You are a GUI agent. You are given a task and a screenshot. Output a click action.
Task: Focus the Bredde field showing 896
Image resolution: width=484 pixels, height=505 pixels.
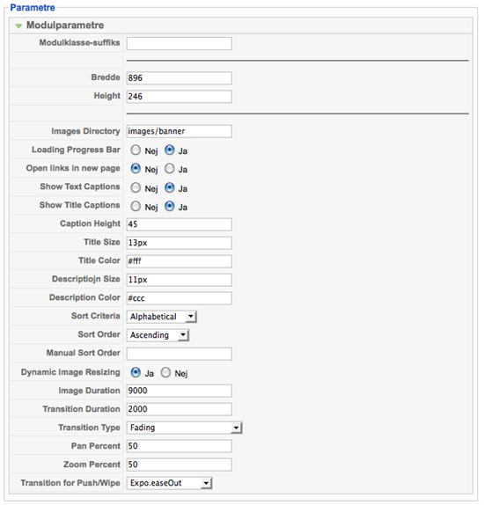[180, 78]
